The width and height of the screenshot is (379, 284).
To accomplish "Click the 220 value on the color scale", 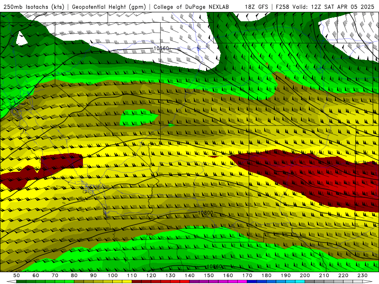I will click(343, 275).
